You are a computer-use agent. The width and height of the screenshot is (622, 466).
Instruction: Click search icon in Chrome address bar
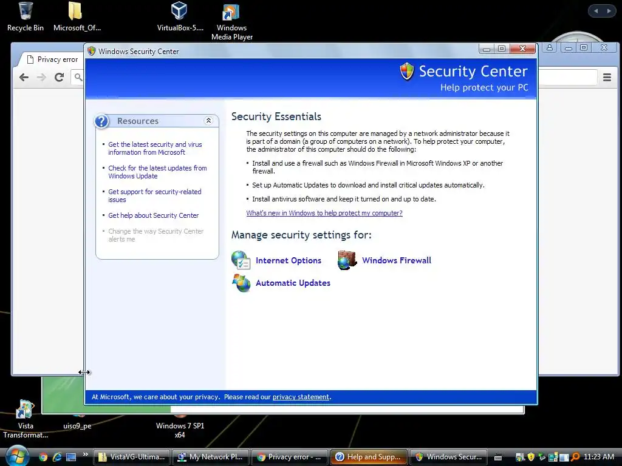pos(78,77)
